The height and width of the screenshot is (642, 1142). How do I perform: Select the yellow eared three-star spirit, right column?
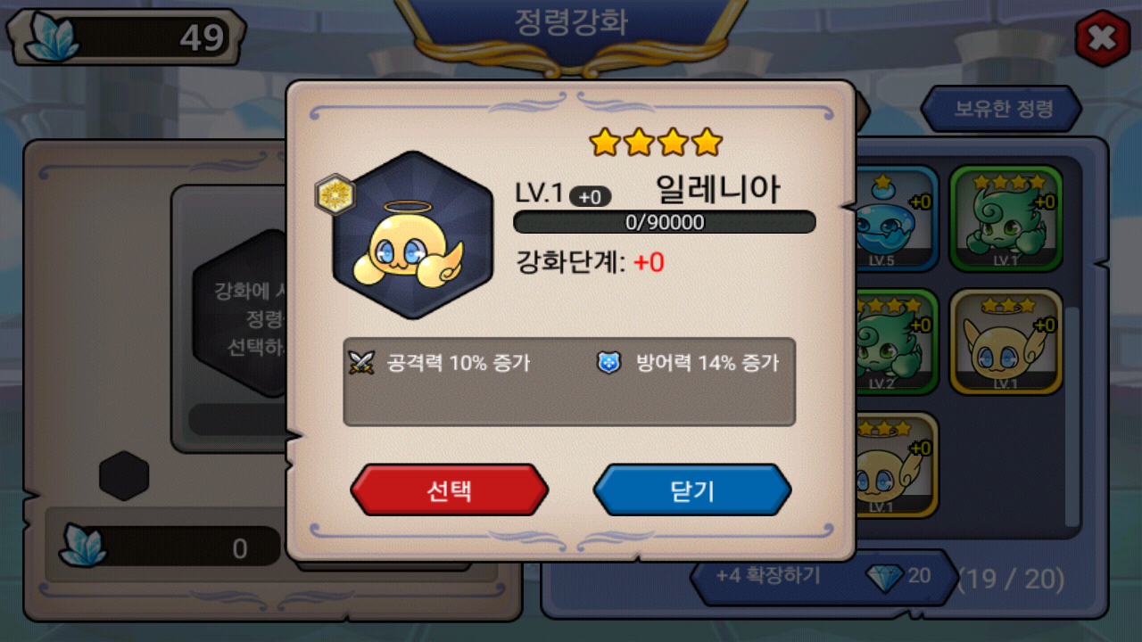click(x=1005, y=342)
